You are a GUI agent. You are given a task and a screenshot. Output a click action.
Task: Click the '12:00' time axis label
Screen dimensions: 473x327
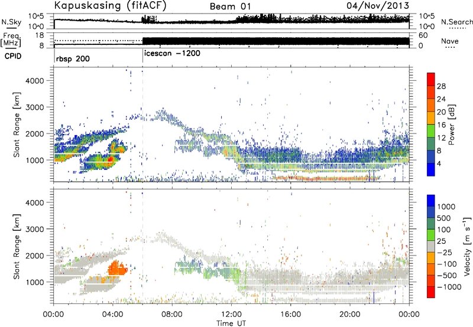click(x=231, y=314)
